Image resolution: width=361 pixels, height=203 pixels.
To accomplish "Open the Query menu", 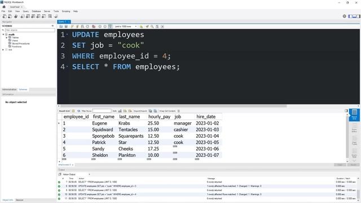I will (26, 11).
